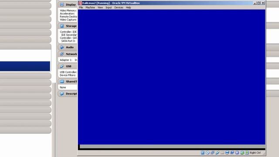Click the 'Adapter 1:' network entry
279x157 pixels.
(x=66, y=60)
